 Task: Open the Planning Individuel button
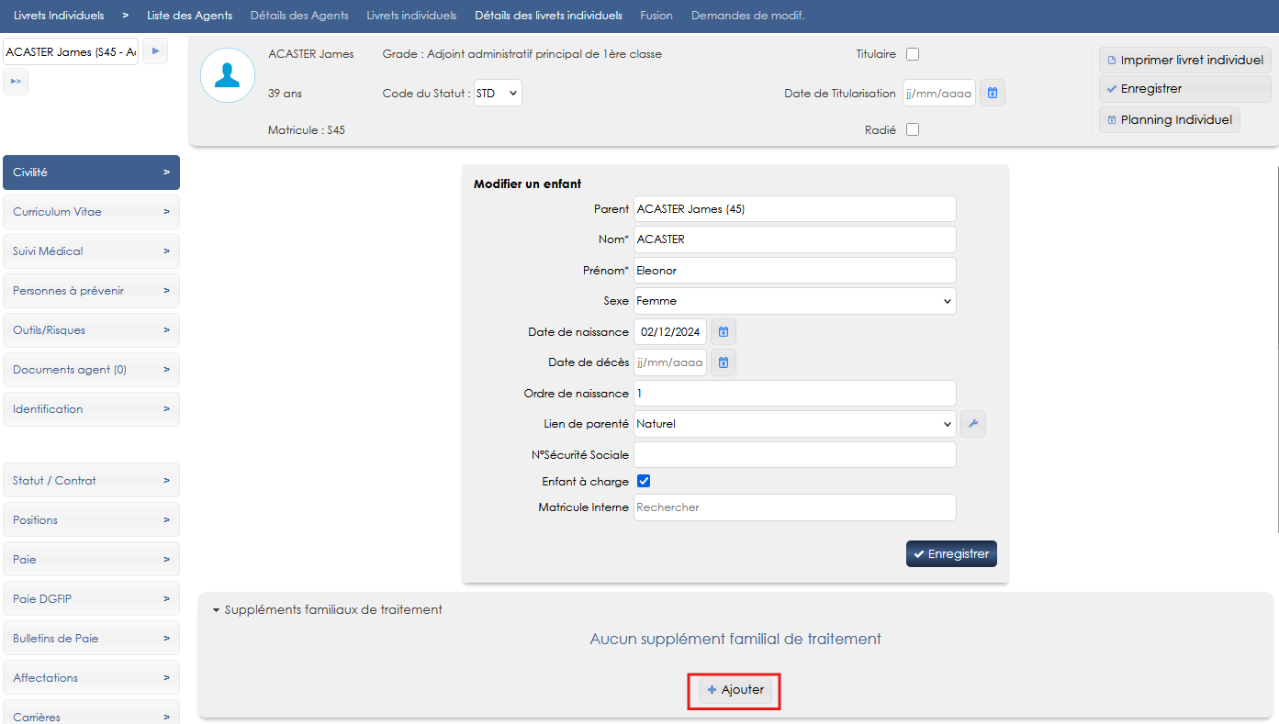(x=1169, y=120)
